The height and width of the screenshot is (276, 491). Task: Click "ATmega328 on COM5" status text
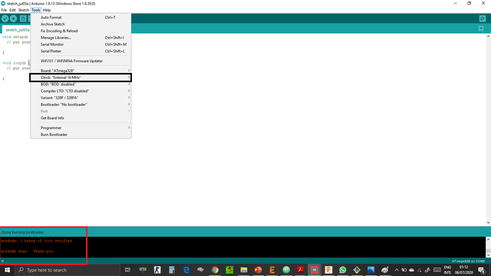pos(468,261)
